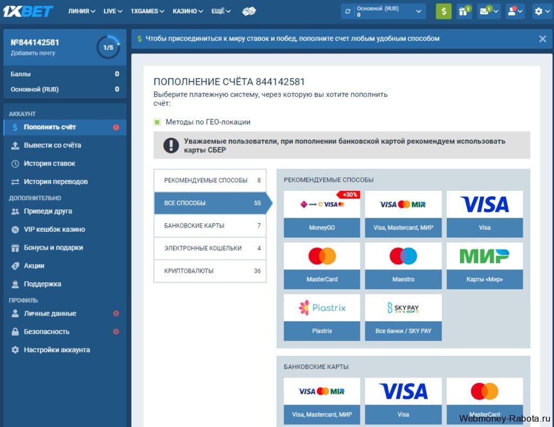The height and width of the screenshot is (427, 554).
Task: Click the Основной (RUB) balance row in sidebar
Action: (65, 89)
